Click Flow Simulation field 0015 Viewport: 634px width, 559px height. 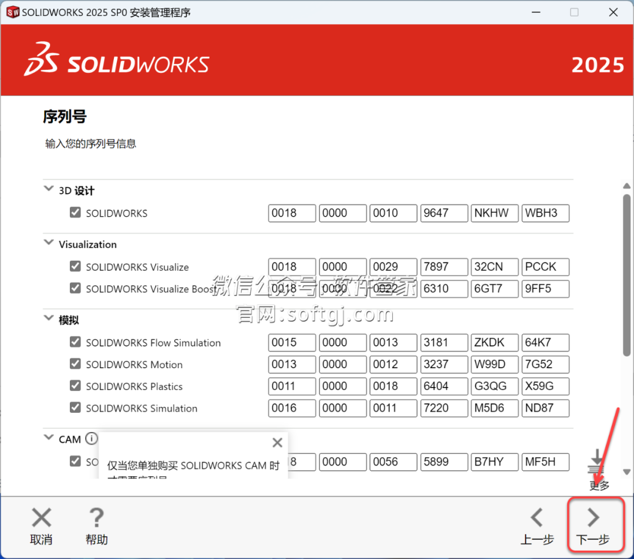point(292,342)
